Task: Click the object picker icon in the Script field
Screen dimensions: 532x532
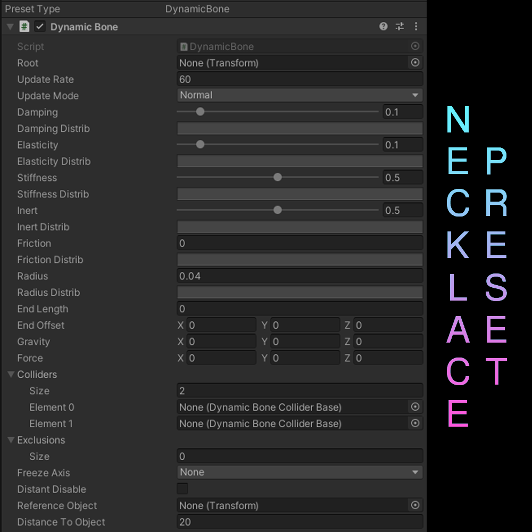Action: coord(415,46)
